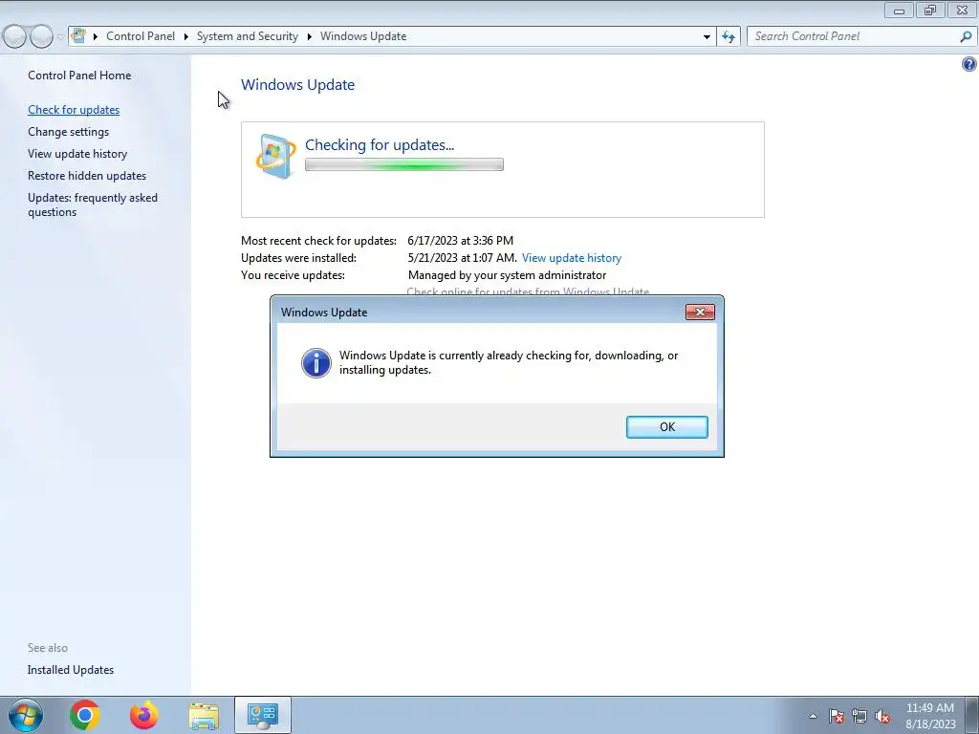Open Updates: frequently asked questions

point(93,205)
